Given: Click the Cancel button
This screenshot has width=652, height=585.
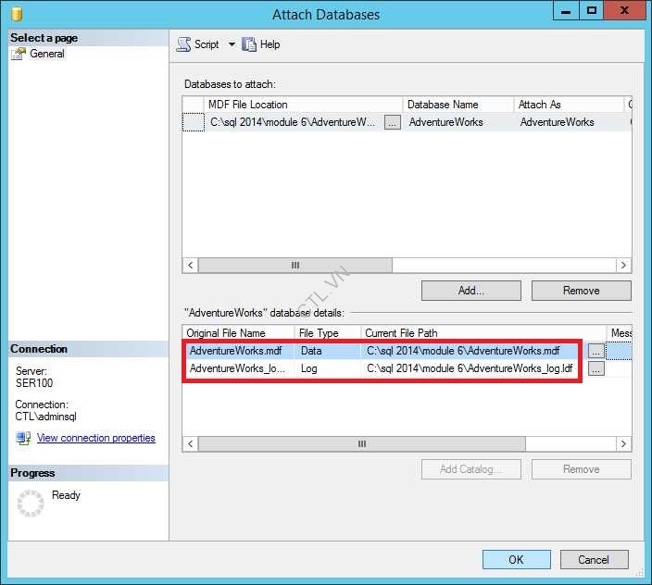Looking at the screenshot, I should click(x=594, y=559).
